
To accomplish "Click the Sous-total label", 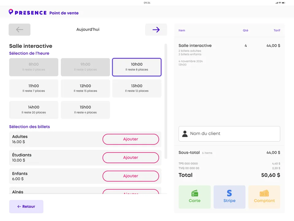I will point(189,153).
